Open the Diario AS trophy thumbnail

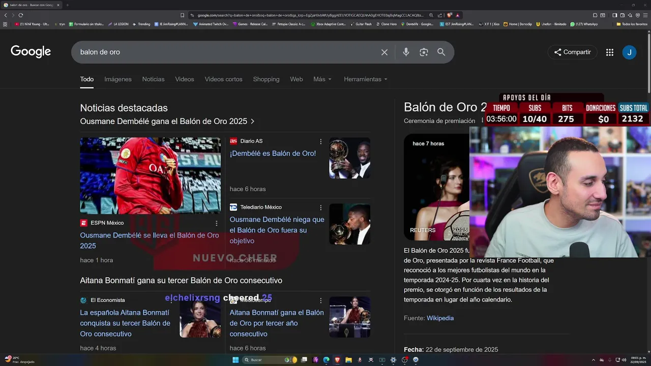point(349,158)
